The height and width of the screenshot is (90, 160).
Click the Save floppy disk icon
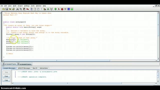7,9
